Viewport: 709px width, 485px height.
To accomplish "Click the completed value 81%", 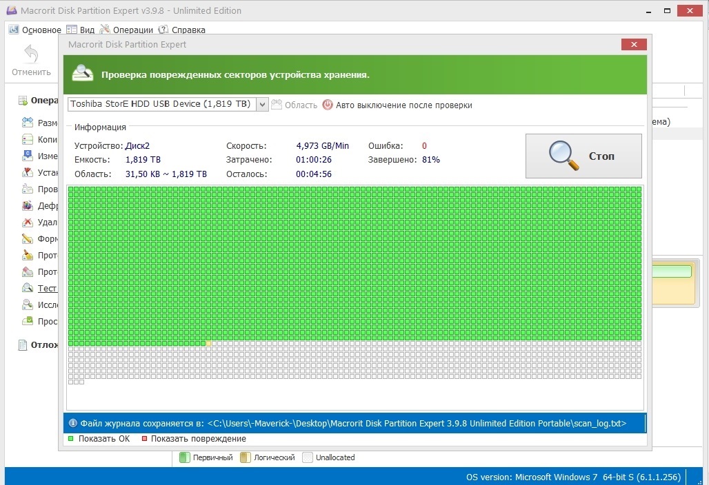I will tap(431, 160).
